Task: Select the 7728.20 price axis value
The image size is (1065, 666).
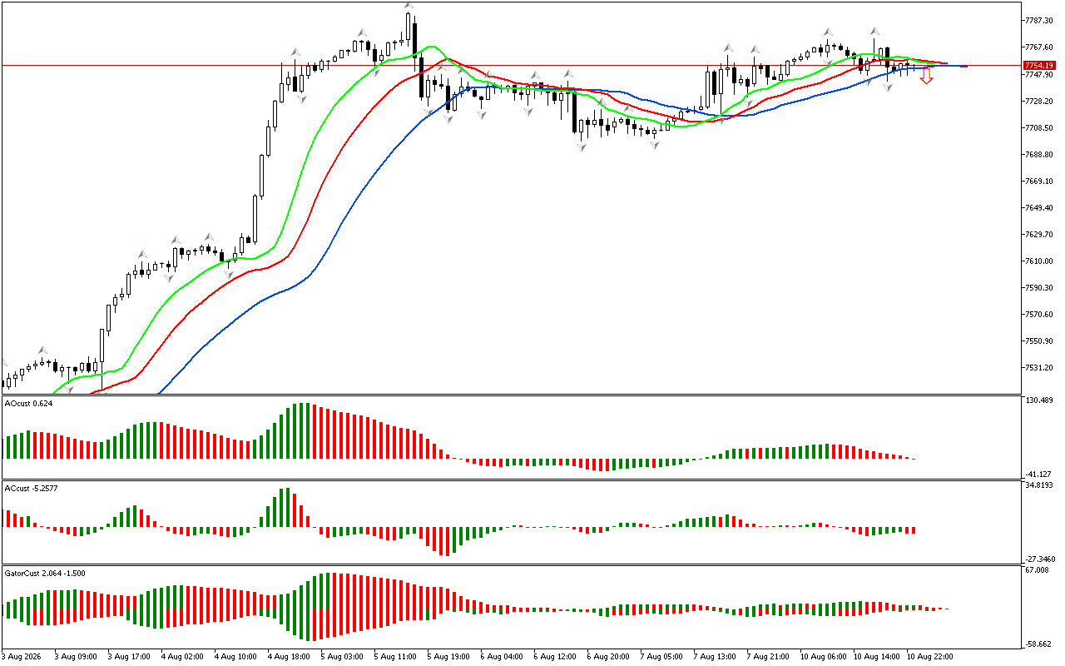Action: click(x=1038, y=101)
